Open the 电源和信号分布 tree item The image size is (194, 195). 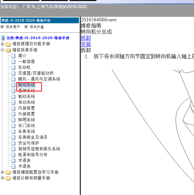[x=33, y=155]
